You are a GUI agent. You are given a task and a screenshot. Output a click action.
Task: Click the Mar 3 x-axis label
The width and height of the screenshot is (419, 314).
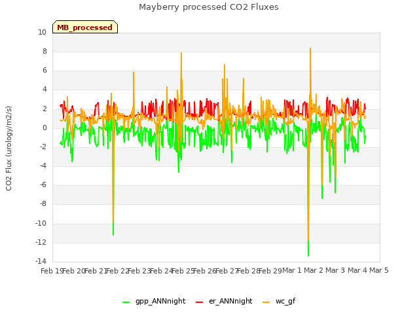(x=335, y=270)
